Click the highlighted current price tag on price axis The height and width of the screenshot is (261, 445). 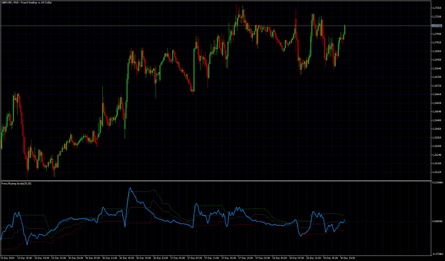tap(437, 26)
